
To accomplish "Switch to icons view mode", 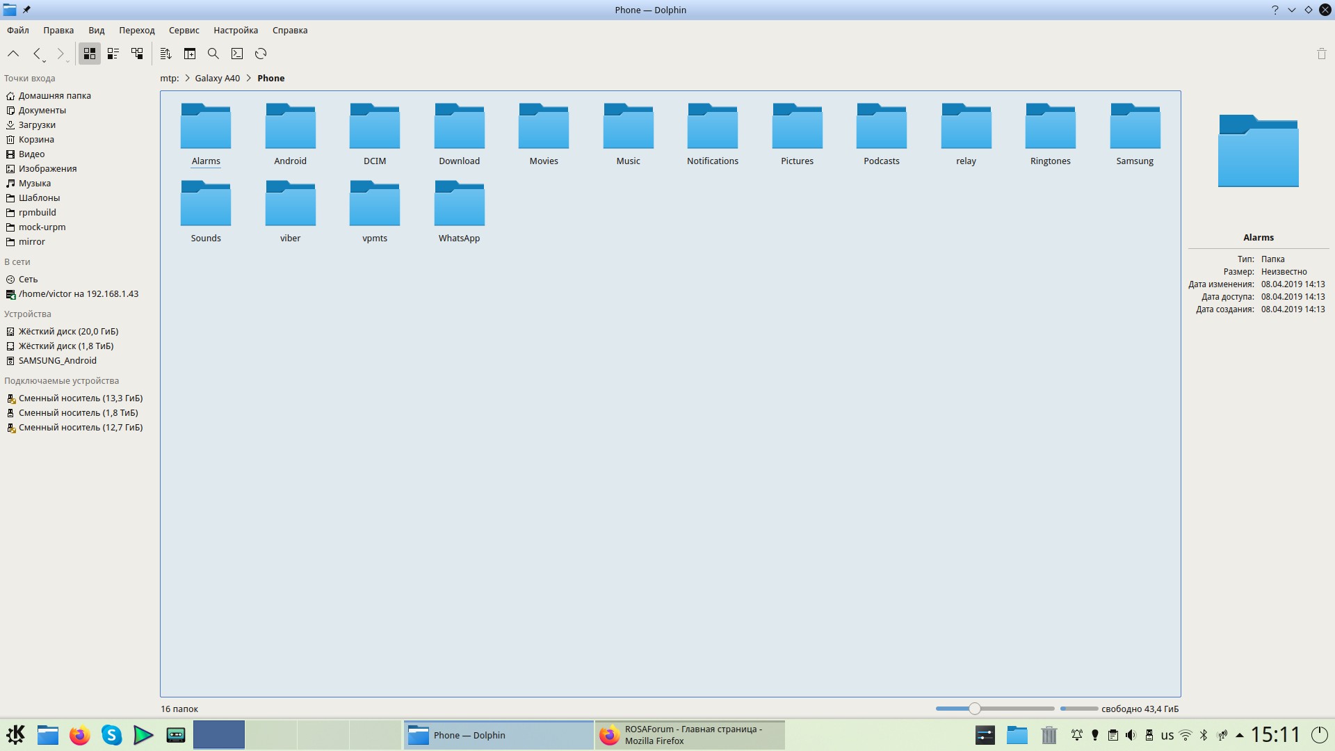I will coord(90,54).
